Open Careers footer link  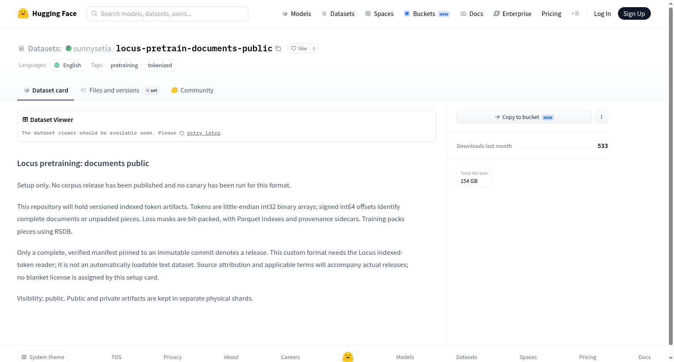(x=290, y=357)
